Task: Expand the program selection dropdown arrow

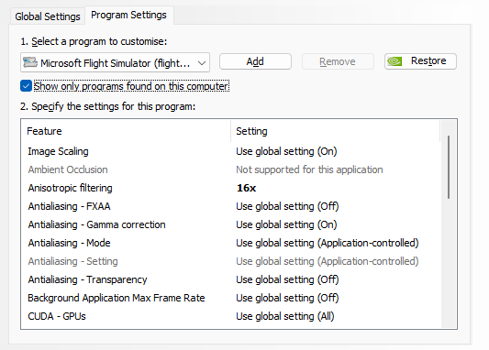Action: pos(202,63)
